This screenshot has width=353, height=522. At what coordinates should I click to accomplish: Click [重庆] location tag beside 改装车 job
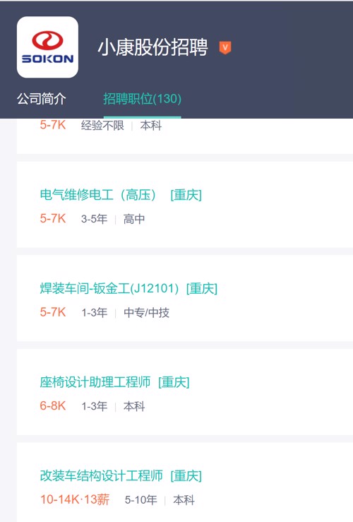186,475
